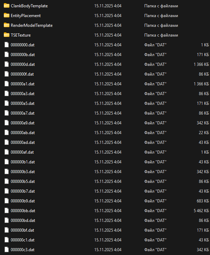Image resolution: width=210 pixels, height=255 pixels.
Task: Click the file icon of 000000a9.dat
Action: (x=6, y=123)
